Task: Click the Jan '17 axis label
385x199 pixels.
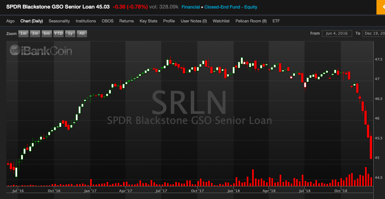Action: pos(91,191)
